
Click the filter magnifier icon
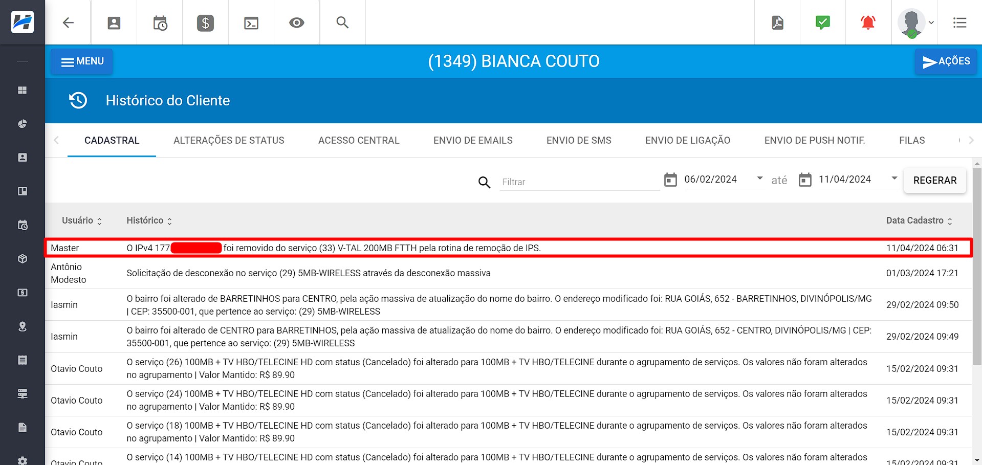pos(484,182)
